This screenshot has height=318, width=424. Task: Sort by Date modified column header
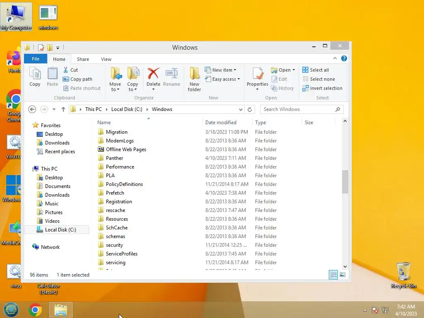221,123
